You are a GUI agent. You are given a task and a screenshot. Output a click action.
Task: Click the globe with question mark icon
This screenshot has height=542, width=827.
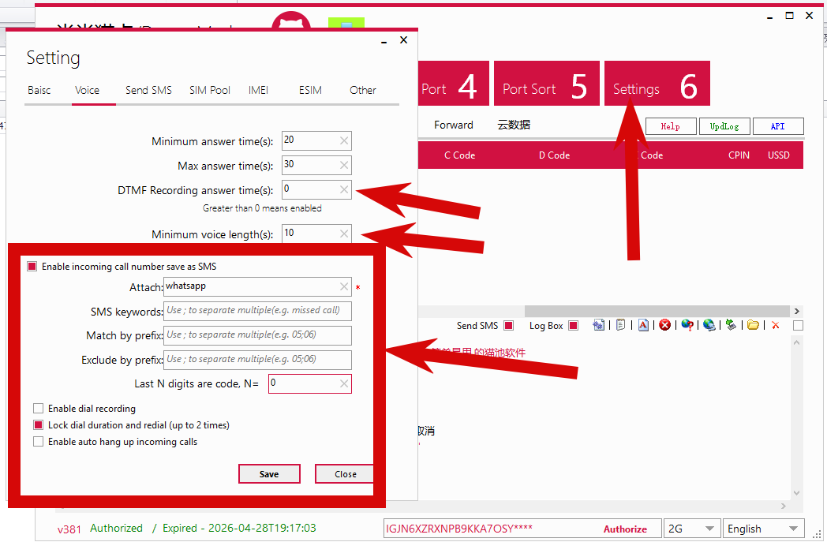[x=687, y=325]
